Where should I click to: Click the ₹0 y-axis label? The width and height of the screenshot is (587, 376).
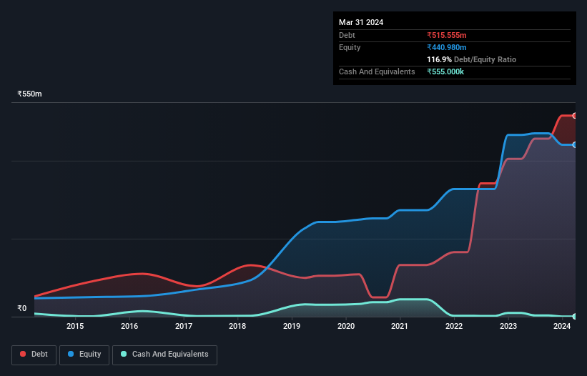click(22, 308)
